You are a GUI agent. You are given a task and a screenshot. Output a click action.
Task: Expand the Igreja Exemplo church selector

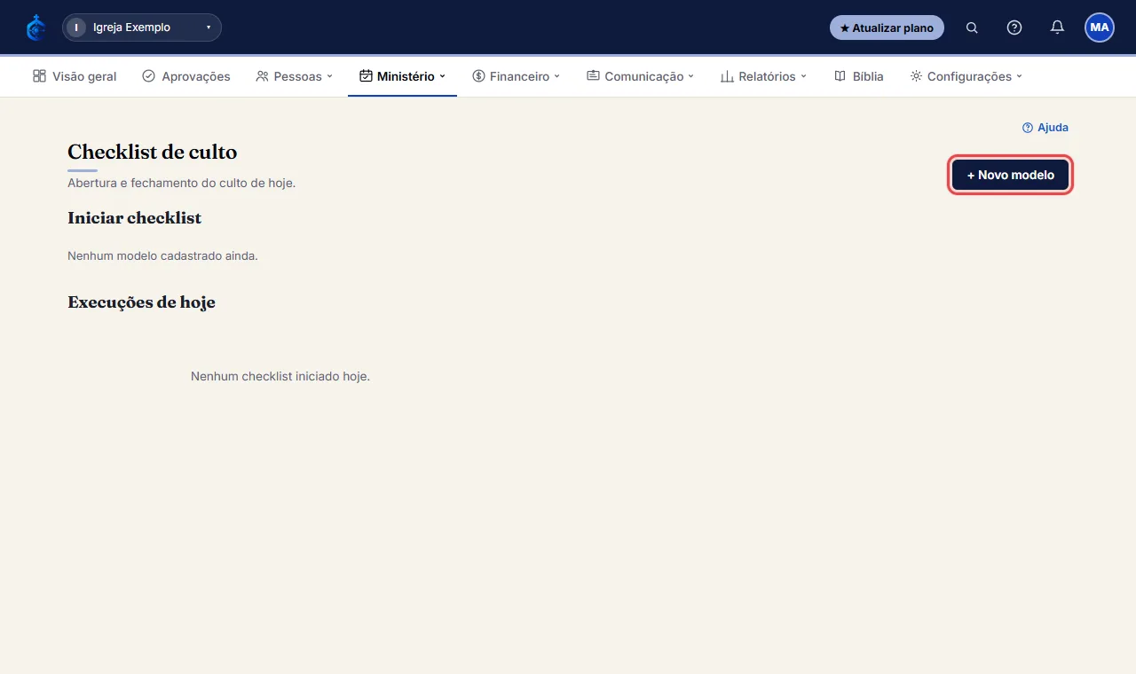(x=142, y=27)
